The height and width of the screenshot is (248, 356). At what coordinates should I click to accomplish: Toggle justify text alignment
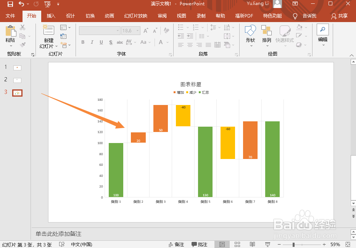[x=208, y=45]
